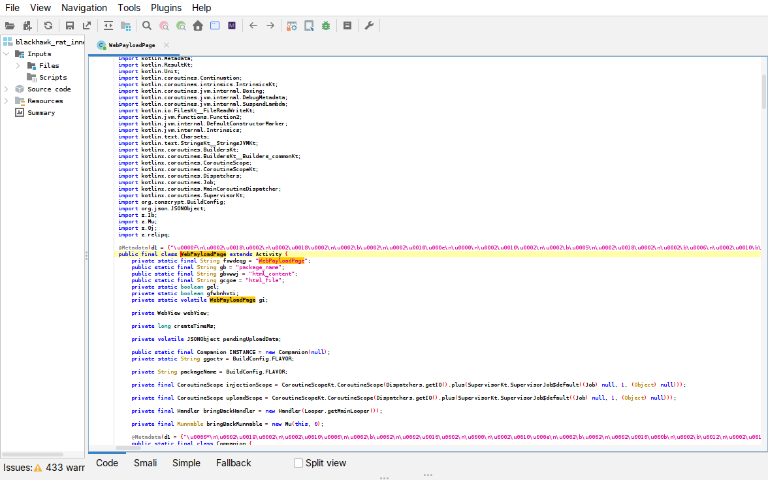
Task: Open preferences with the wrench icon
Action: (369, 26)
